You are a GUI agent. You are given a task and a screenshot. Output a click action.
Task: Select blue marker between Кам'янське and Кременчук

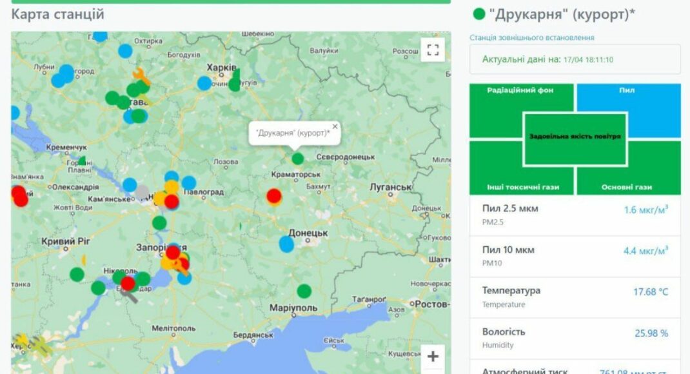pyautogui.click(x=130, y=185)
